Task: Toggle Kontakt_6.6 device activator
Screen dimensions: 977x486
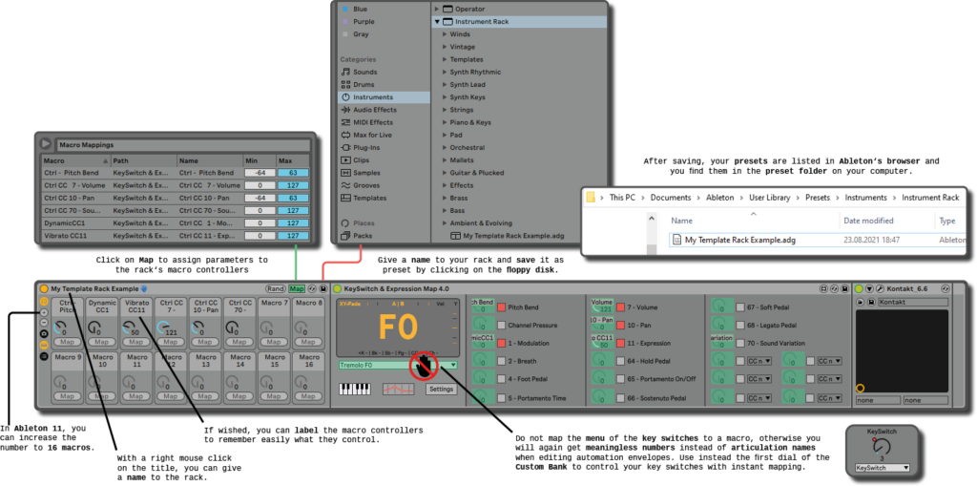Action: (x=859, y=289)
